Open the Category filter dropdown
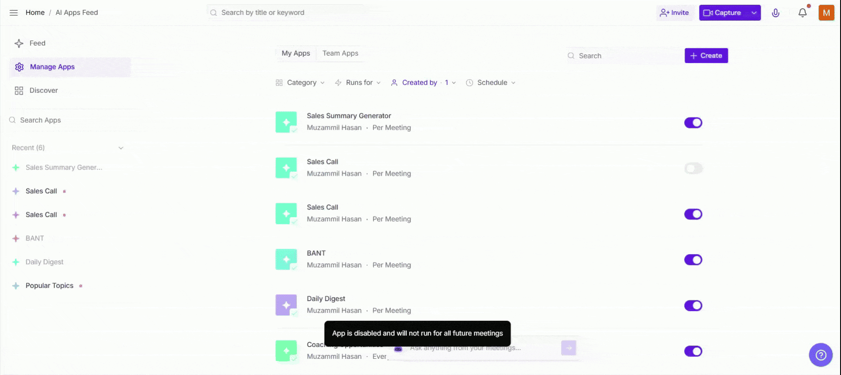Image resolution: width=841 pixels, height=375 pixels. tap(300, 83)
